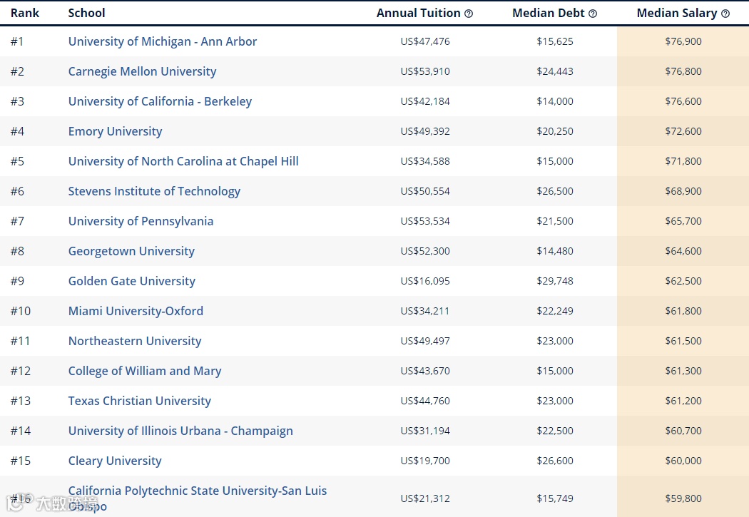
Task: Open the Emory University link
Action: coord(115,131)
